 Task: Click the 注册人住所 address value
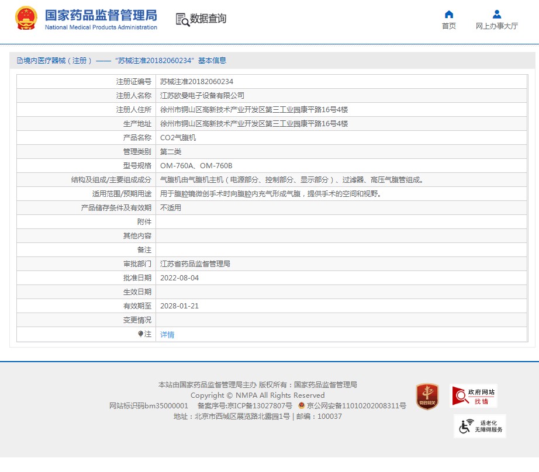(x=254, y=110)
